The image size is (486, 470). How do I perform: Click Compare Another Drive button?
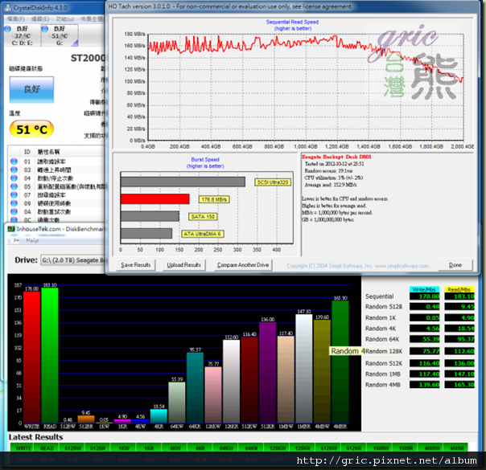[243, 265]
